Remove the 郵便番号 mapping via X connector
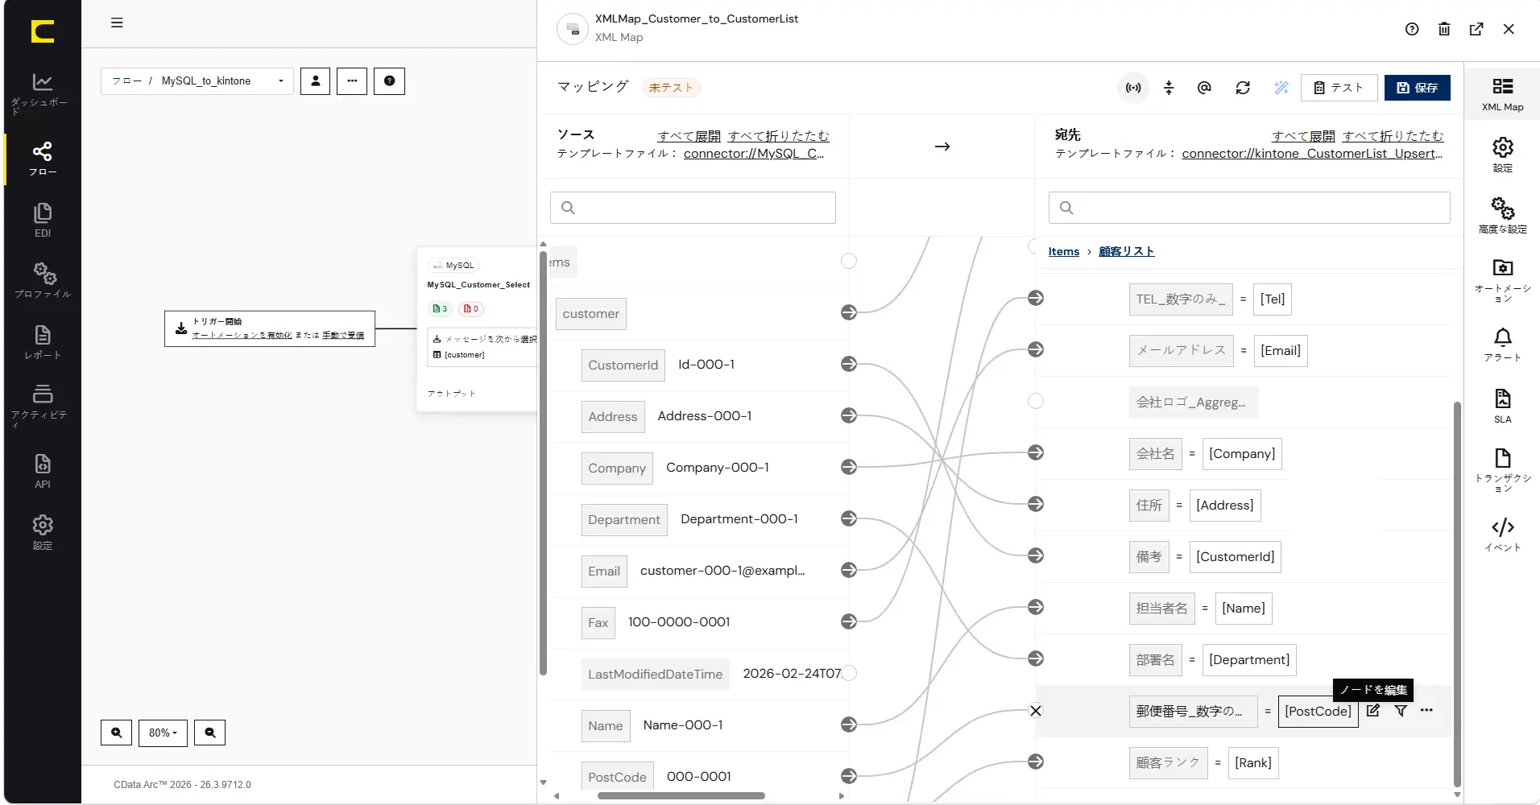This screenshot has height=805, width=1540. point(1036,711)
